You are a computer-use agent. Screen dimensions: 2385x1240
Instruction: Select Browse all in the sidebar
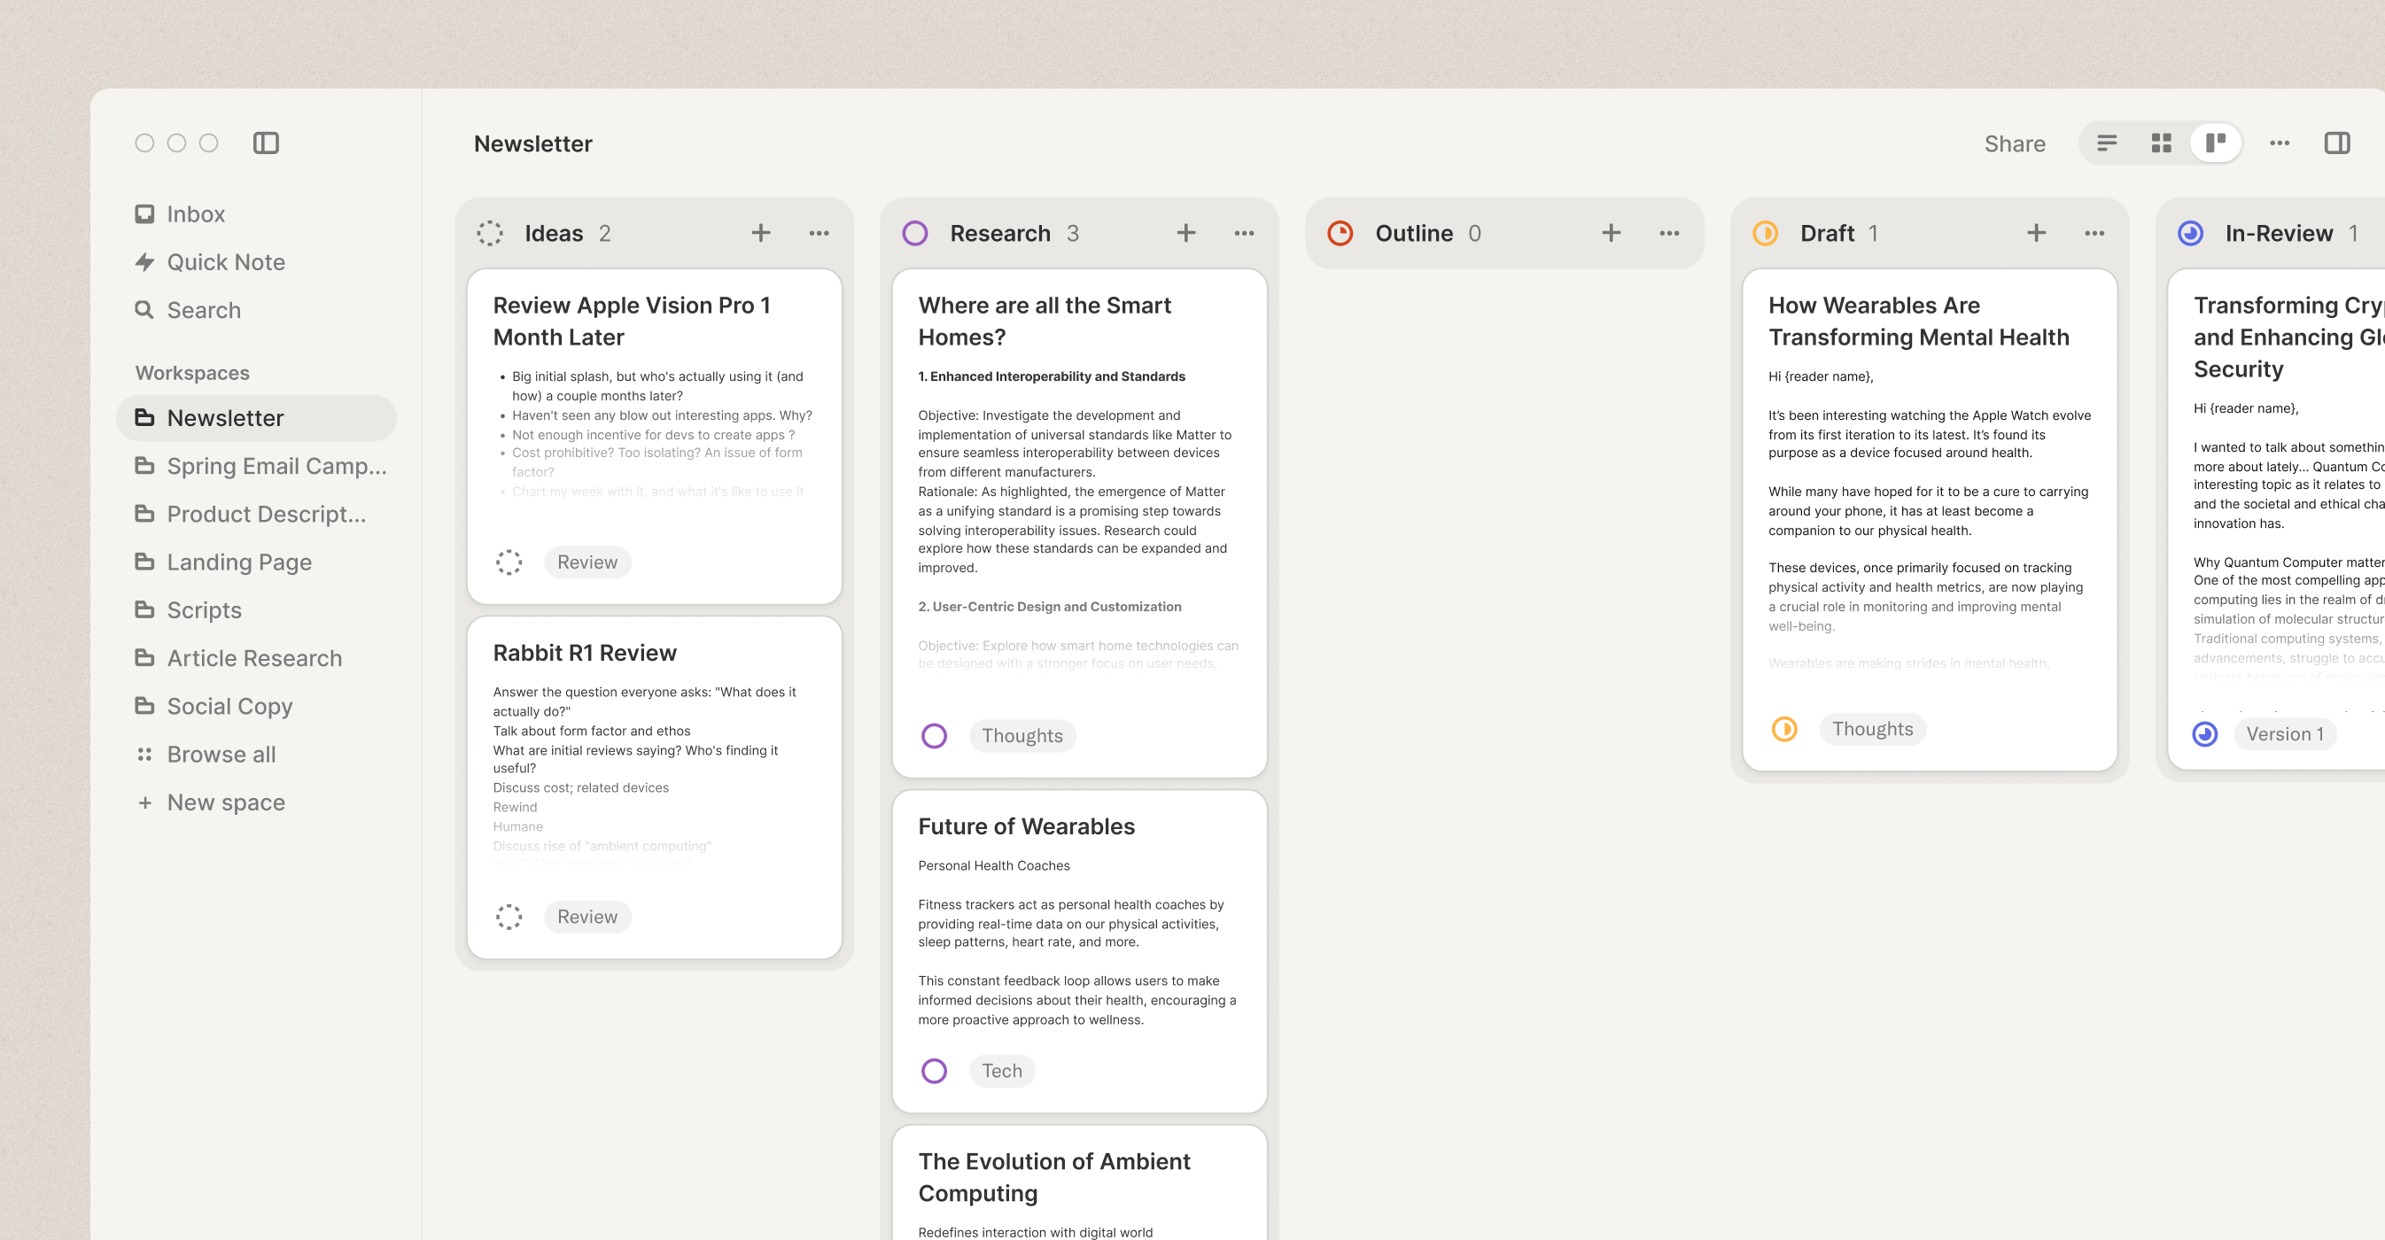pos(221,754)
